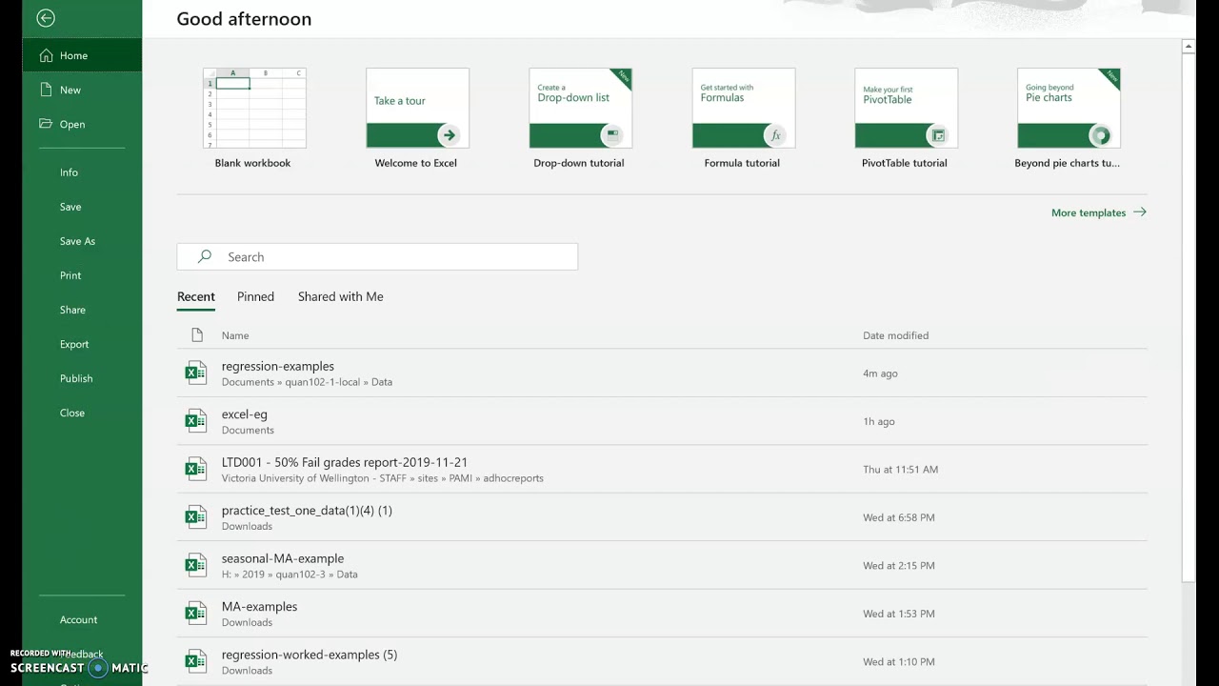
Task: Create a Blank workbook
Action: 253,119
